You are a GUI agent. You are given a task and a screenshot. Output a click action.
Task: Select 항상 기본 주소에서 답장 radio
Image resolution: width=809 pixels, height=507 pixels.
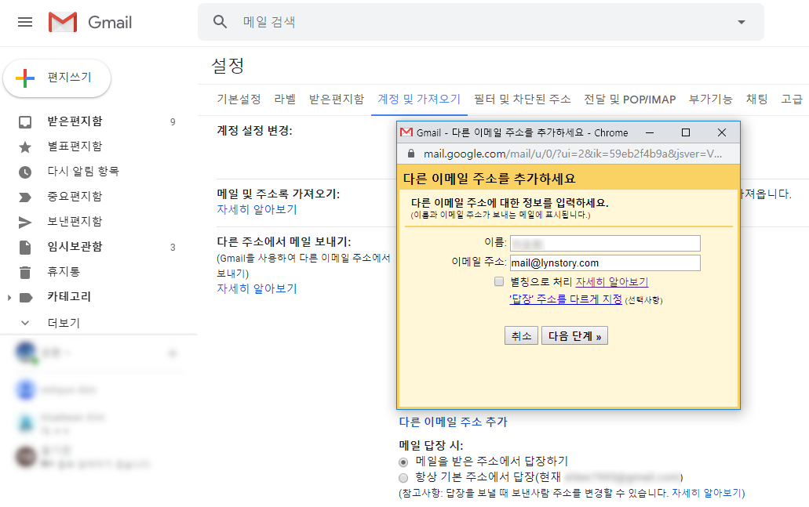point(403,478)
